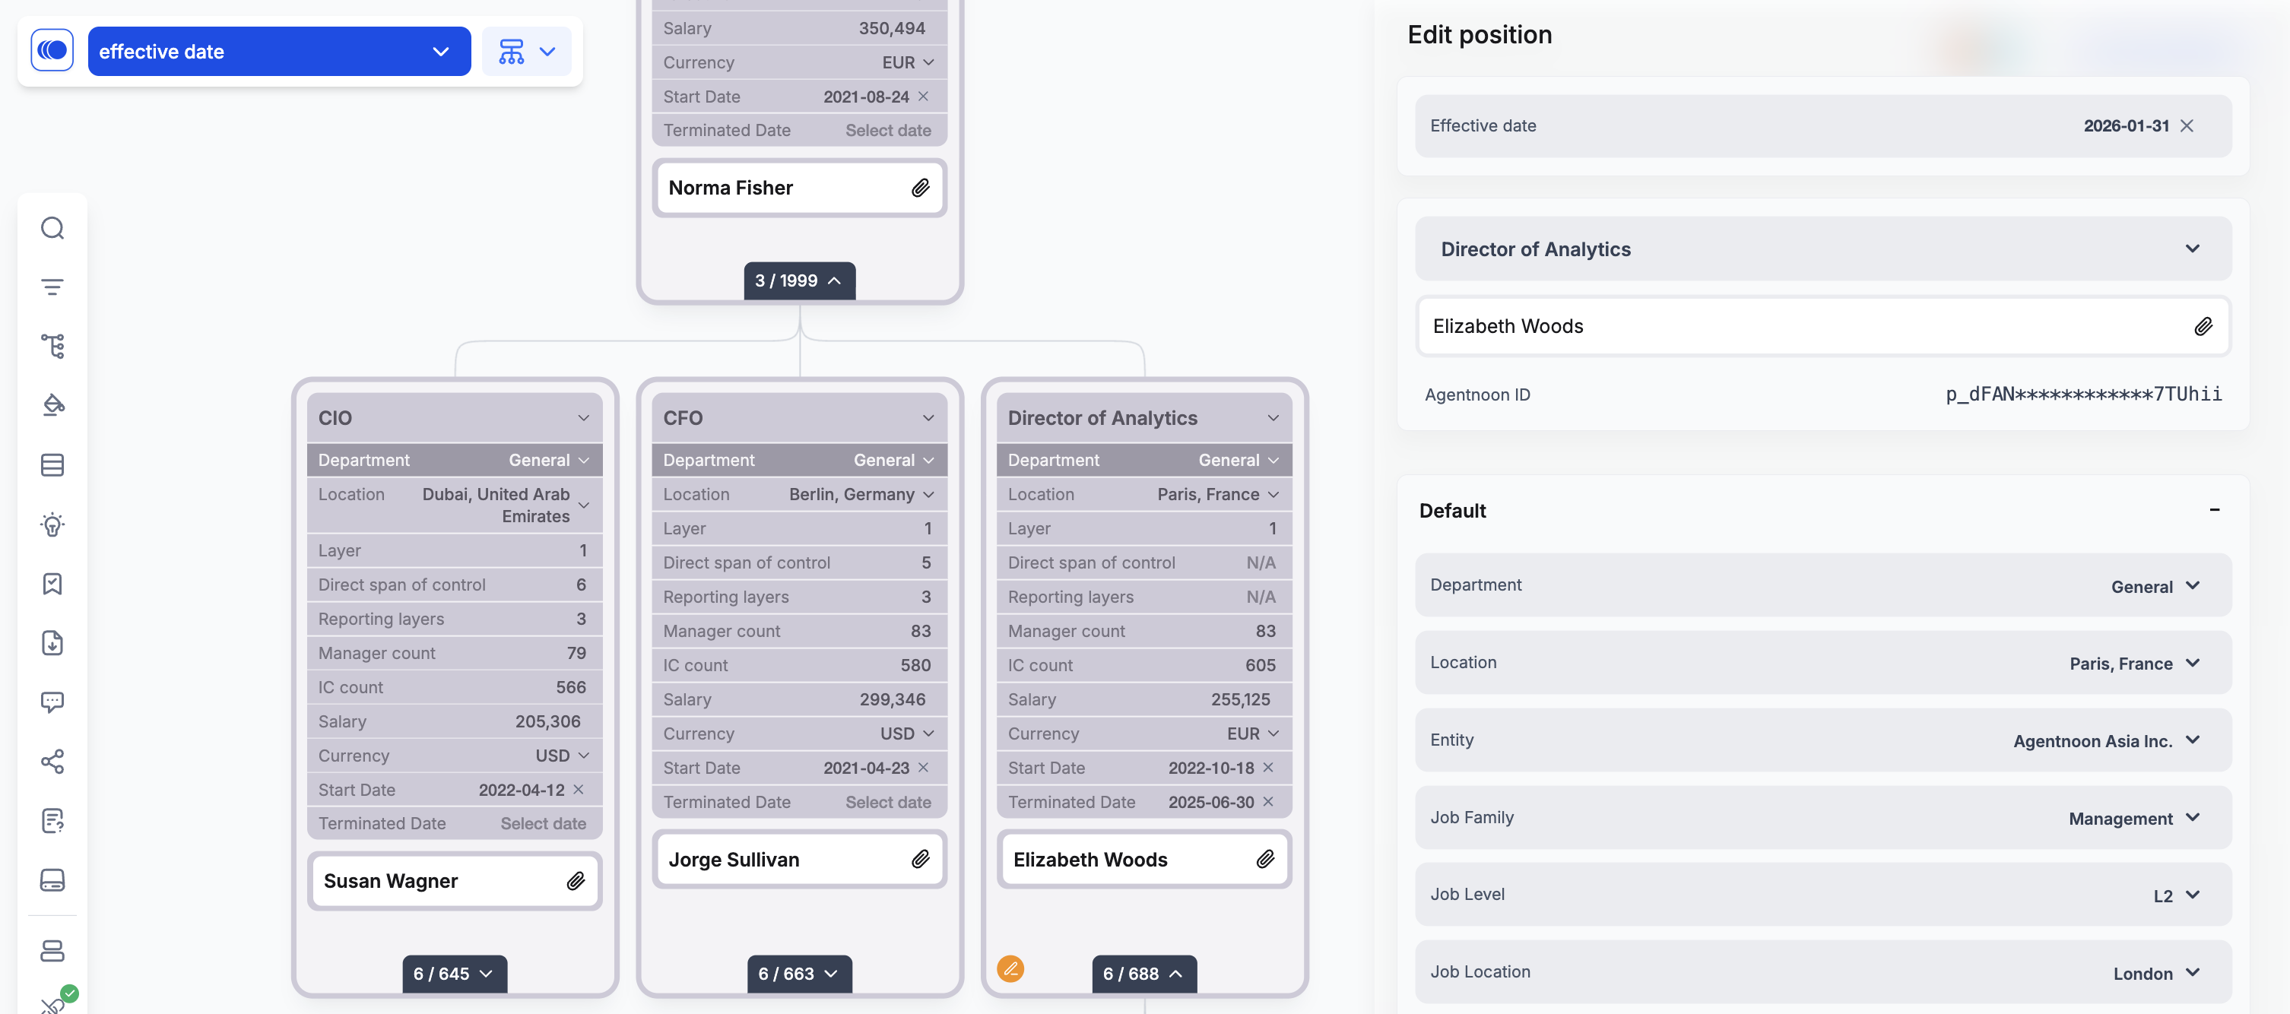Screen dimensions: 2290x1014
Task: Open the org chart layout view menu
Action: pos(527,52)
